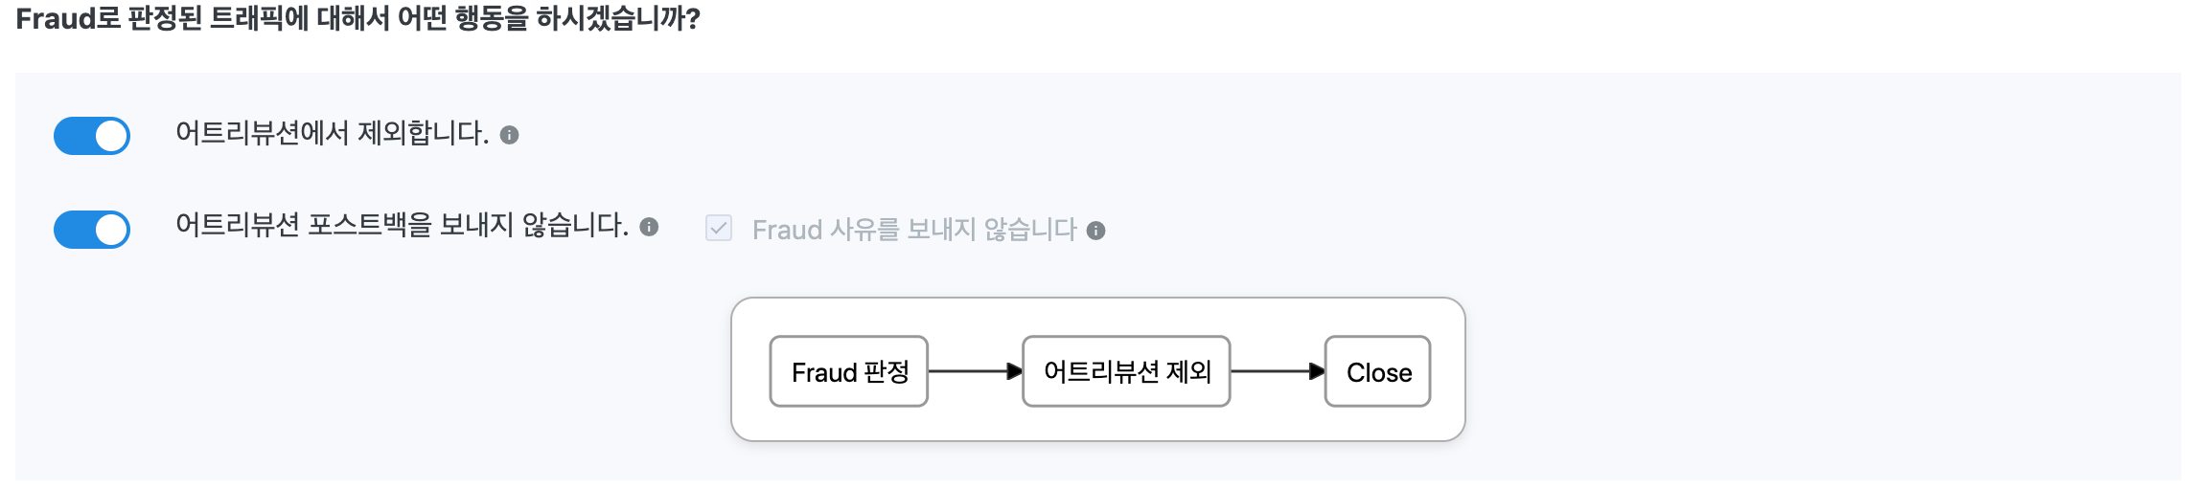Uncheck Fraud 사유를 보내지 않습니다 checkbox
The image size is (2189, 488).
click(x=719, y=229)
